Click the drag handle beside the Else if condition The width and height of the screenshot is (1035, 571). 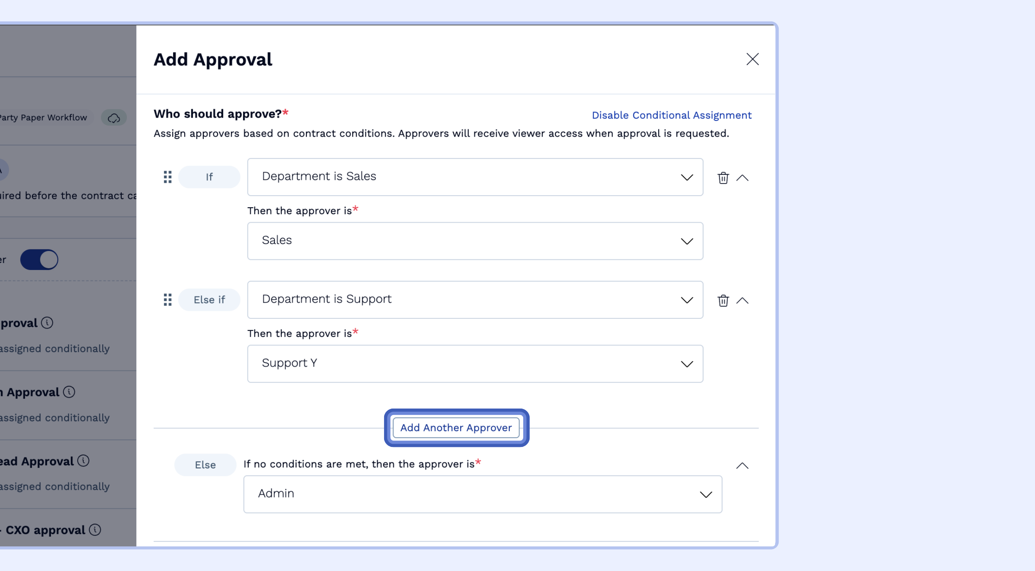tap(168, 300)
